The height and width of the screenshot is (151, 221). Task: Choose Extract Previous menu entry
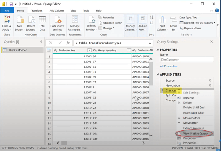(x=195, y=128)
